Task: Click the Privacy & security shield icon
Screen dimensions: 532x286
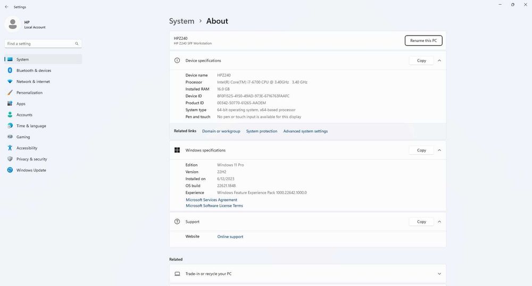Action: pos(10,159)
